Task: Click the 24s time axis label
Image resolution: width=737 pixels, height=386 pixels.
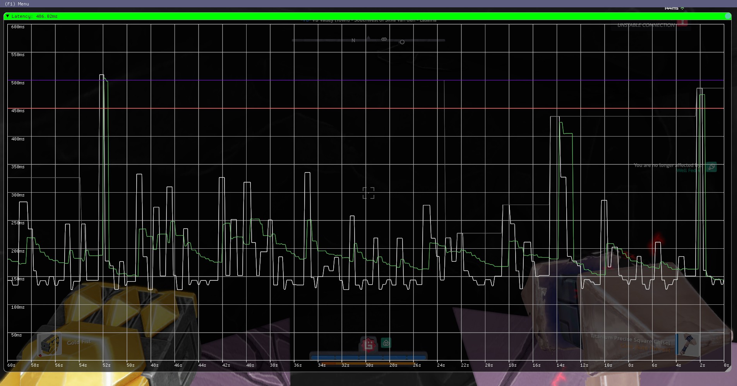Action: (x=441, y=365)
